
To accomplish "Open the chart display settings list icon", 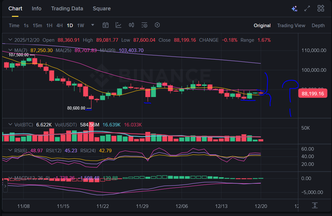I will [x=144, y=25].
